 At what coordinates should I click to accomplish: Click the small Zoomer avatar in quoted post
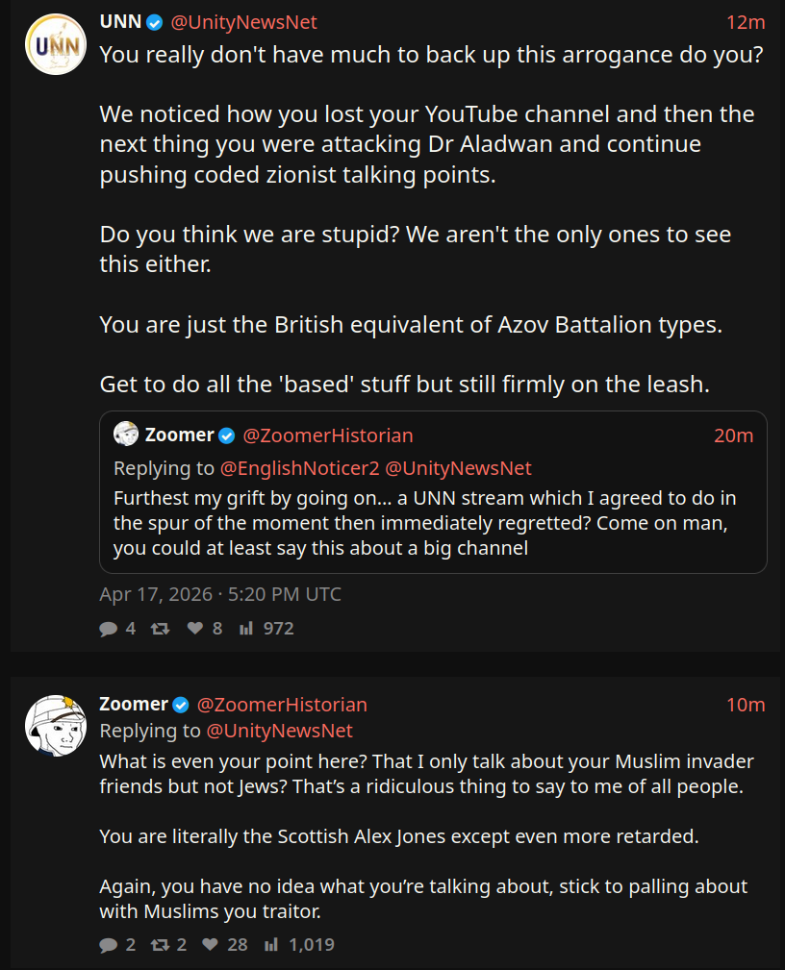[x=126, y=435]
